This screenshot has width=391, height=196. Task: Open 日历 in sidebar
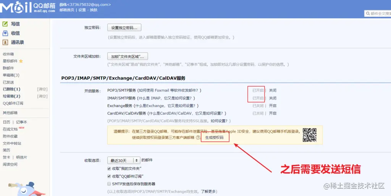point(6,122)
